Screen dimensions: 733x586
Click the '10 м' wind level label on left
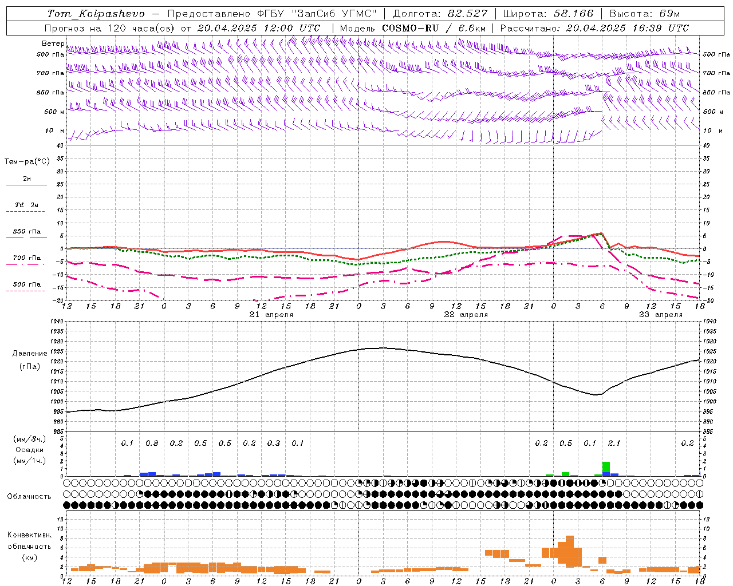pos(54,130)
